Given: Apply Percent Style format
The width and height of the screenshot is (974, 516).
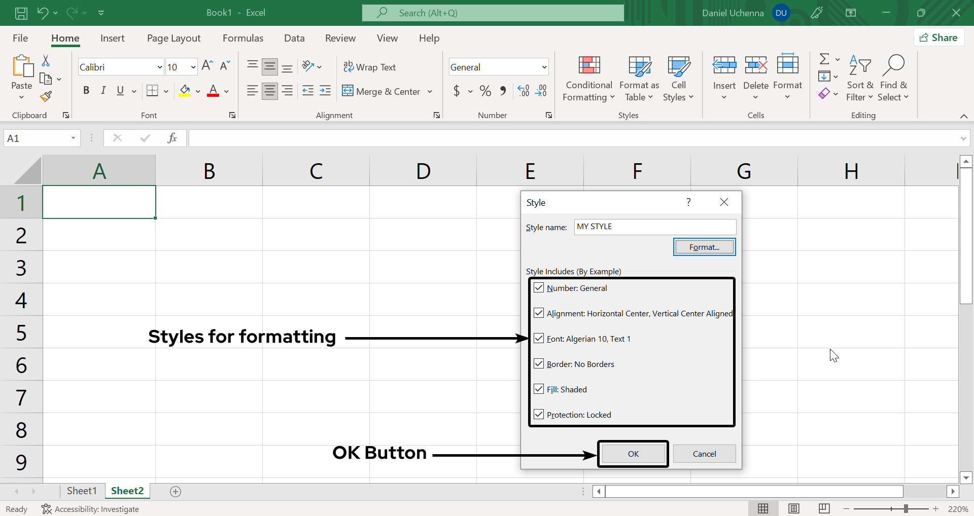Looking at the screenshot, I should tap(485, 91).
